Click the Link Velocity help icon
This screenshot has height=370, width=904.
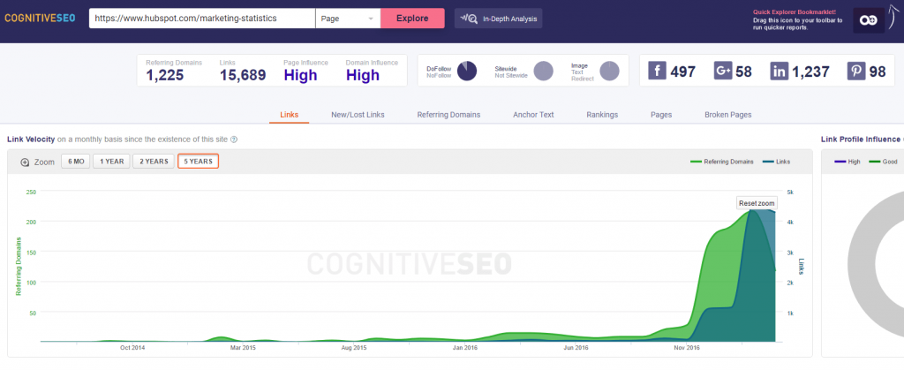tap(234, 140)
